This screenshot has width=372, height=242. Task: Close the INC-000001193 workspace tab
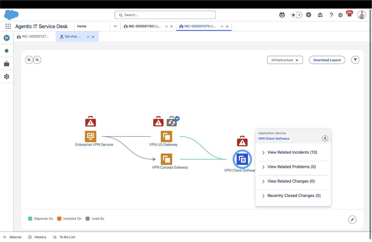[171, 27]
